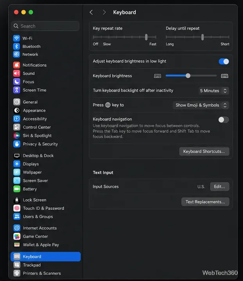Viewport: 243px width, 281px height.
Task: Click the Wallpaper icon
Action: click(x=17, y=172)
